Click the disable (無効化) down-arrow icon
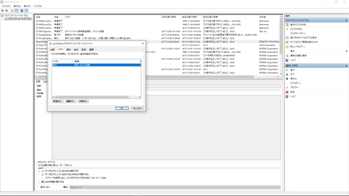 pos(287,78)
